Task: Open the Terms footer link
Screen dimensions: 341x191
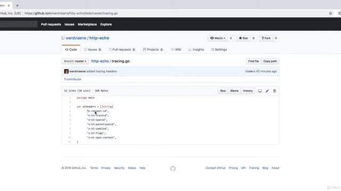Action: click(x=94, y=168)
